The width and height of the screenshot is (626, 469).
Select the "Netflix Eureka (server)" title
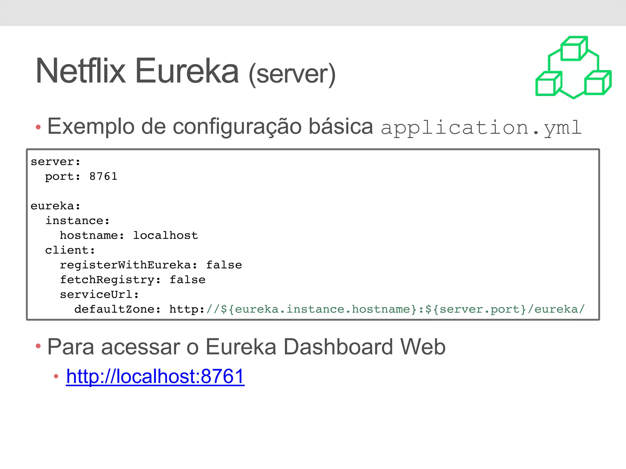click(x=186, y=71)
